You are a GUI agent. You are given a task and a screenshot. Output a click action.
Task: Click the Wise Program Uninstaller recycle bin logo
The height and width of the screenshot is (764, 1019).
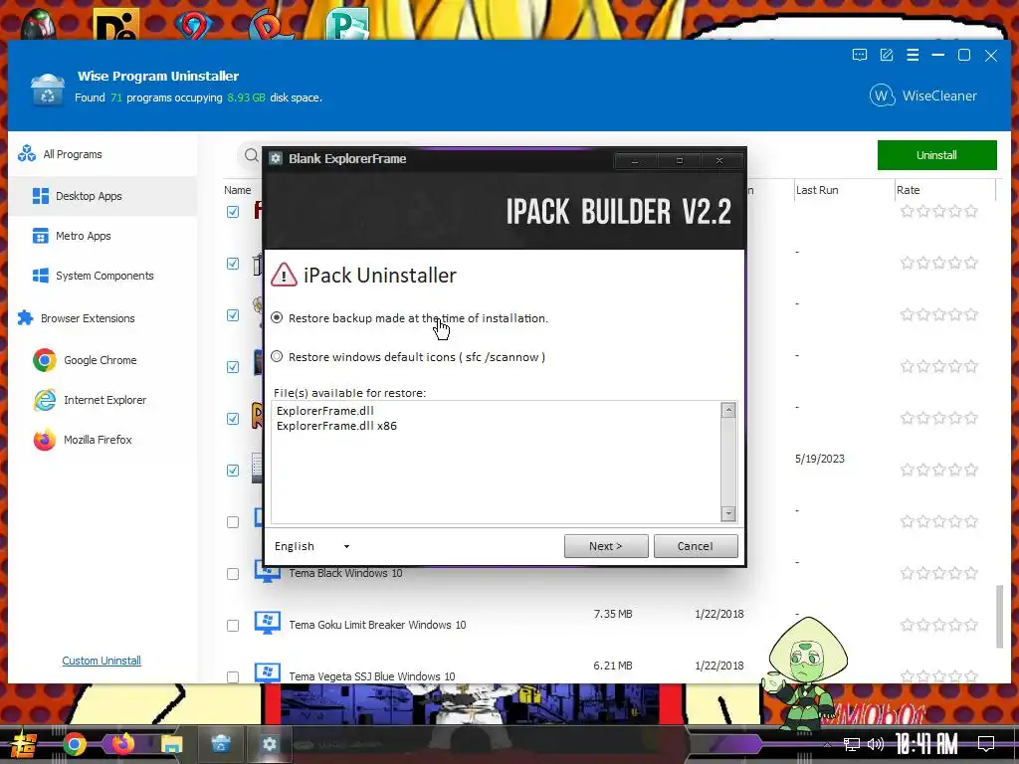(48, 89)
